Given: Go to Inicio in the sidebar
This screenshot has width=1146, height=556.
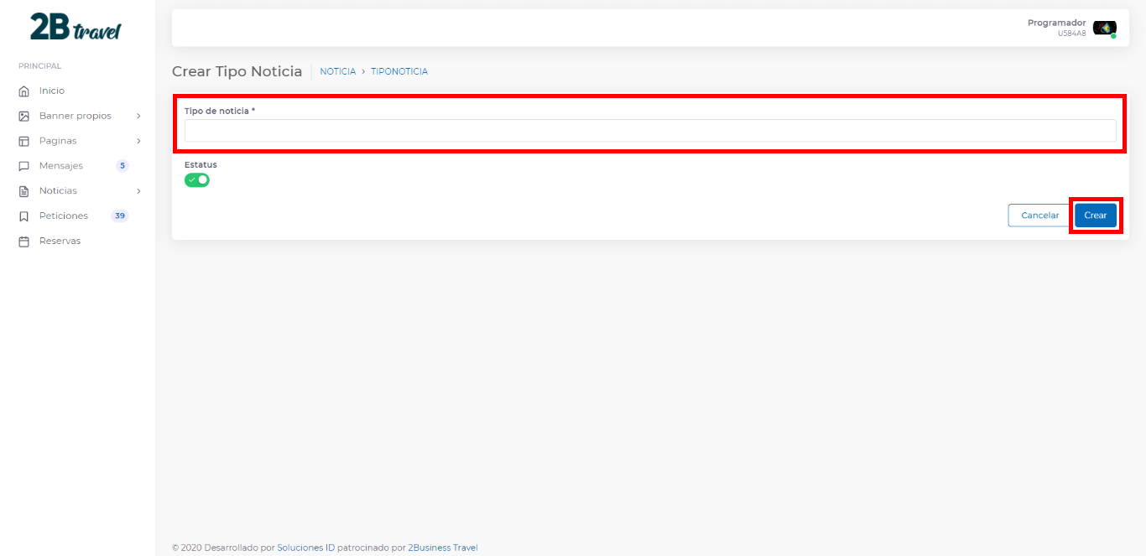Looking at the screenshot, I should (x=52, y=91).
